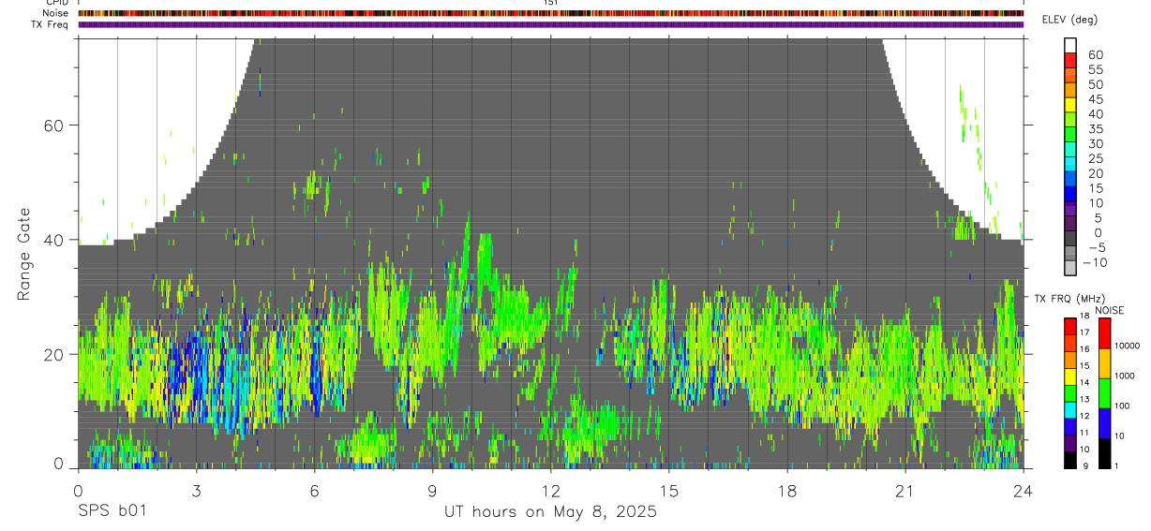1151x531 pixels.
Task: Click the '3' tick on the UT hours axis
Action: [x=196, y=490]
